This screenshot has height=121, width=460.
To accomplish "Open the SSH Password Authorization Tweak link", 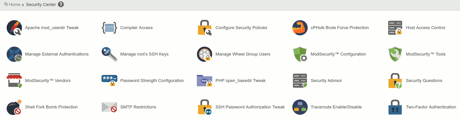I will (250, 107).
